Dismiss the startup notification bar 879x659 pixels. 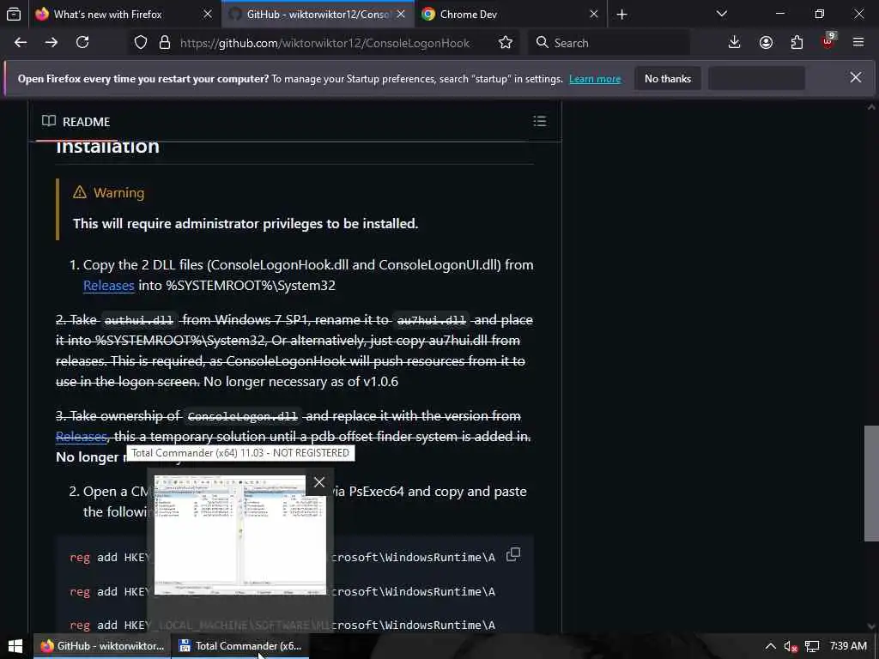(856, 78)
